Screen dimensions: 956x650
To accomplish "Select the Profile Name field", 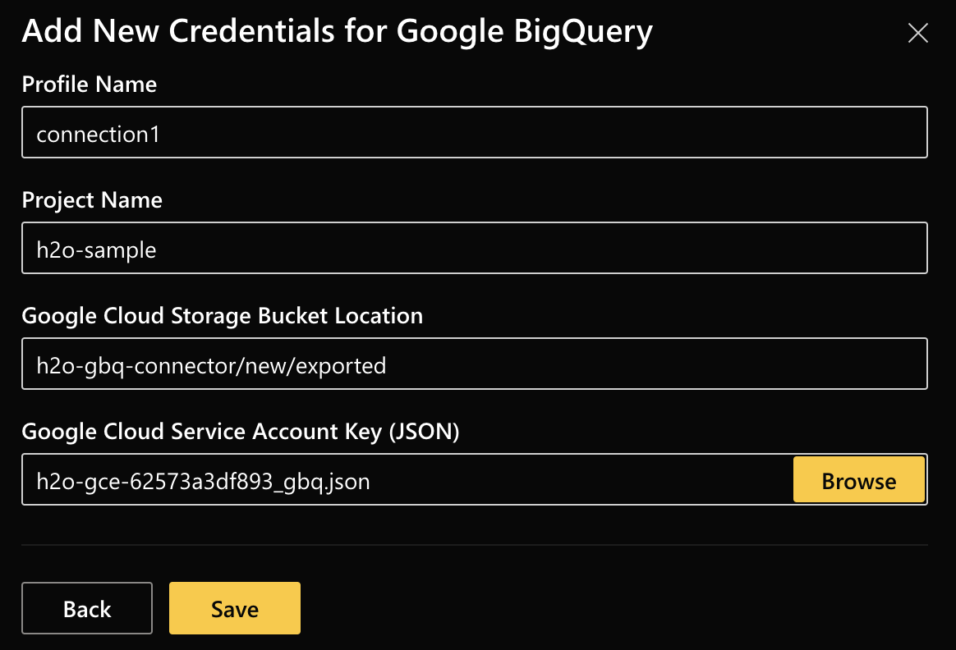I will pos(475,132).
